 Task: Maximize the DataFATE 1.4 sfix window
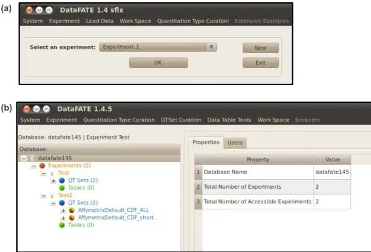point(49,10)
